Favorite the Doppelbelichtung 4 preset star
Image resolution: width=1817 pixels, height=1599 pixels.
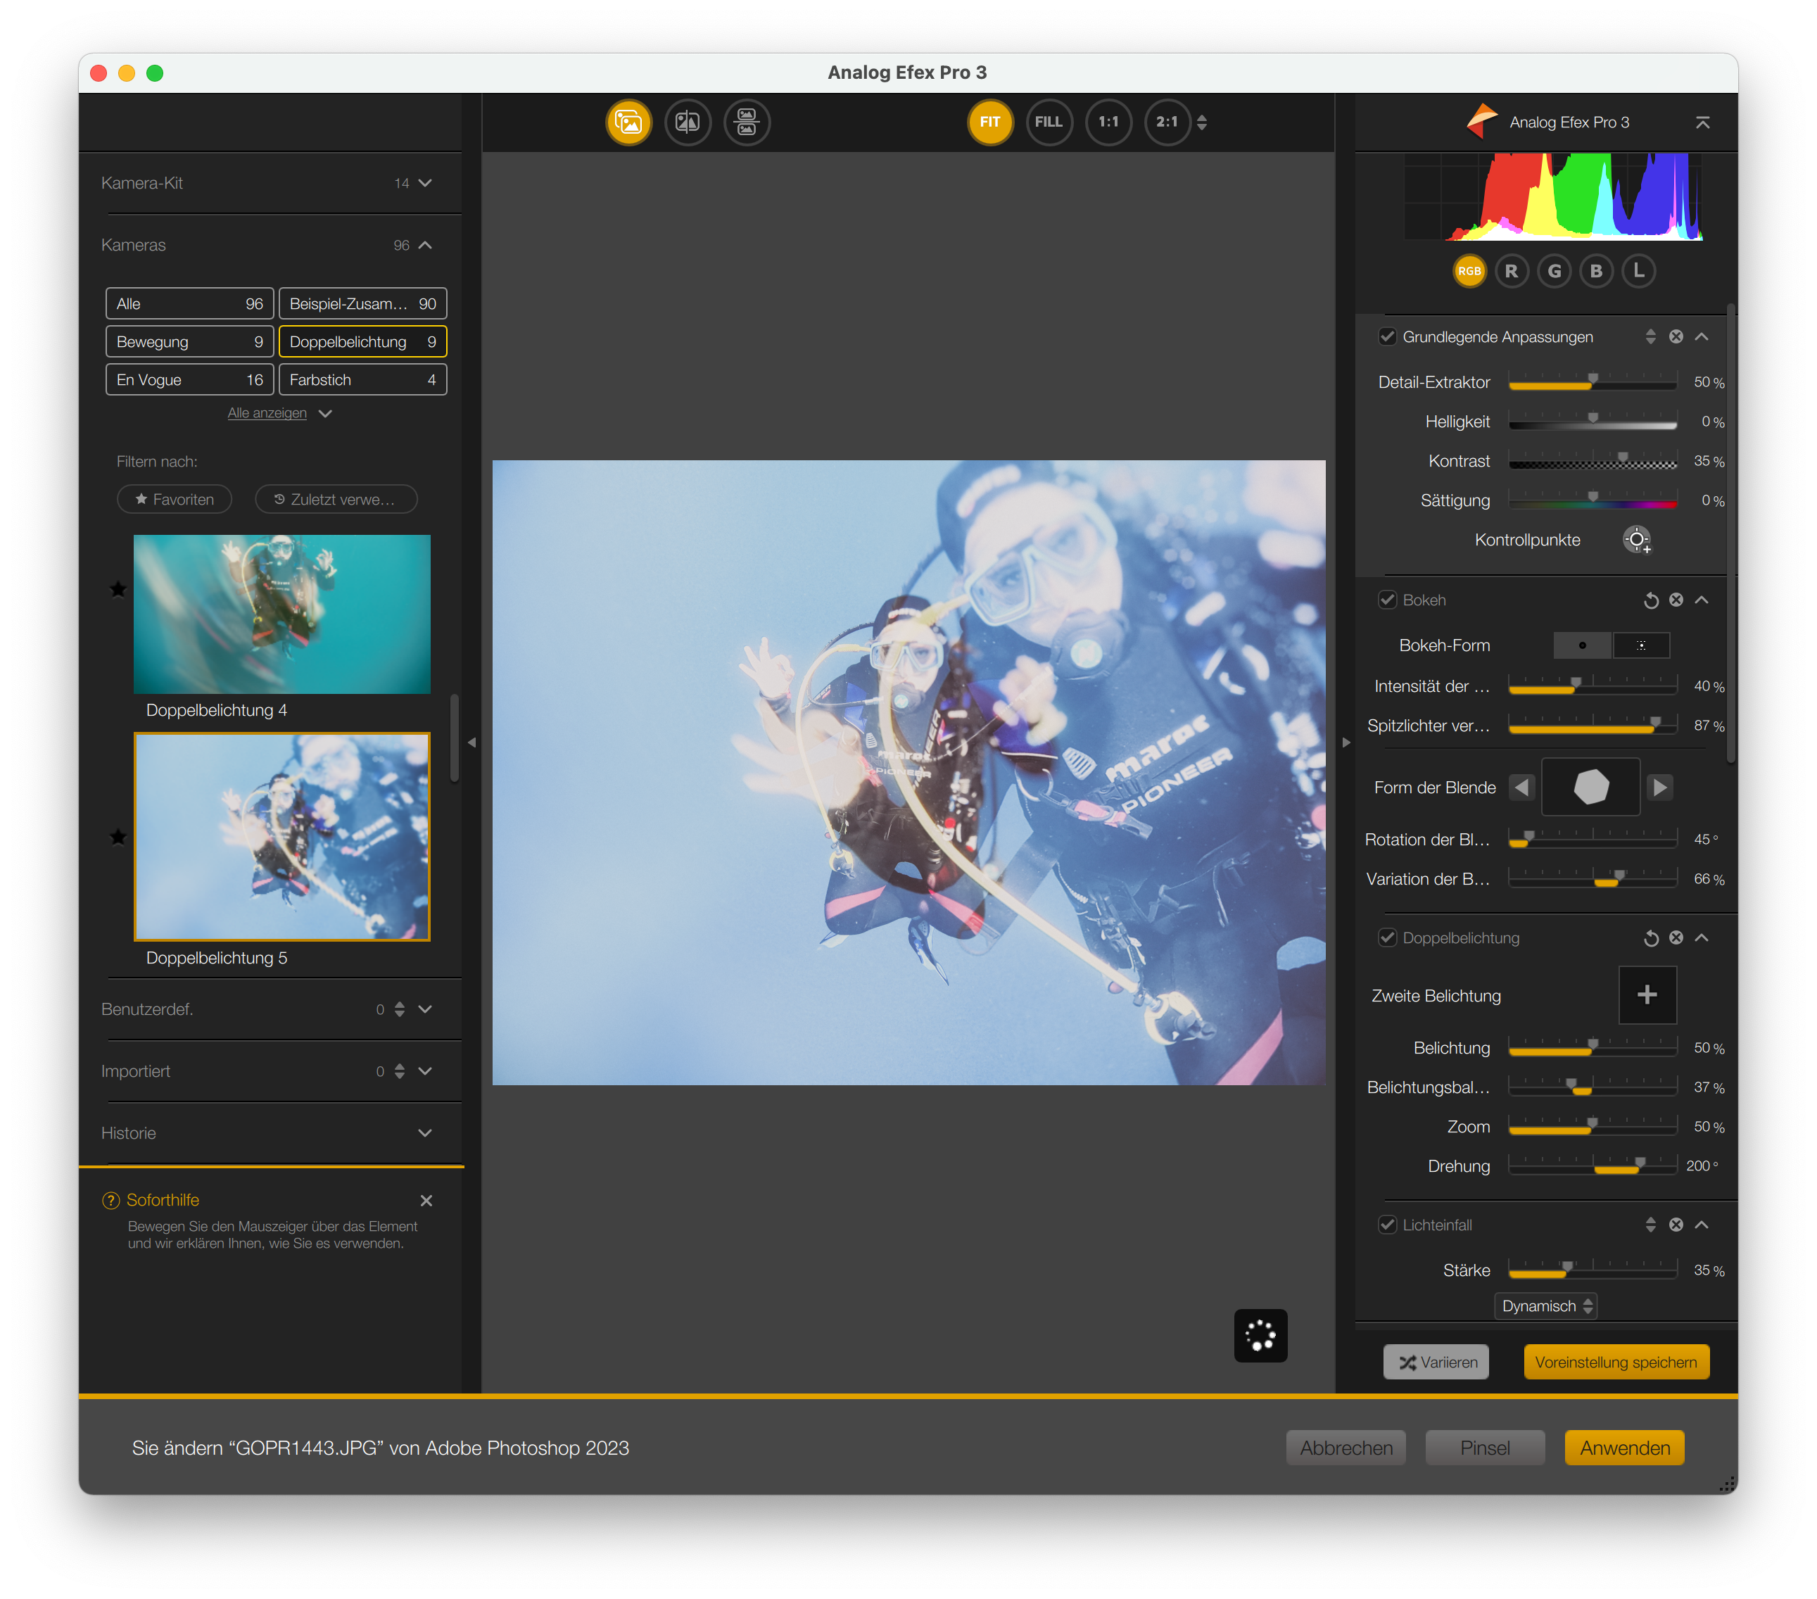click(x=118, y=589)
